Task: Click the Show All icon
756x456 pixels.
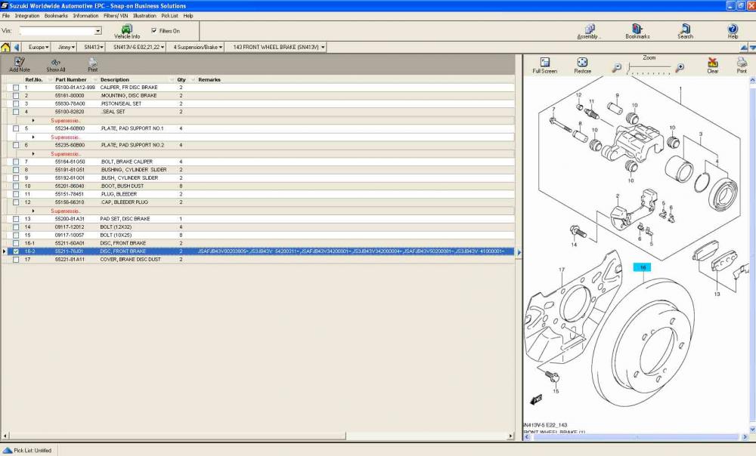Action: tap(56, 64)
